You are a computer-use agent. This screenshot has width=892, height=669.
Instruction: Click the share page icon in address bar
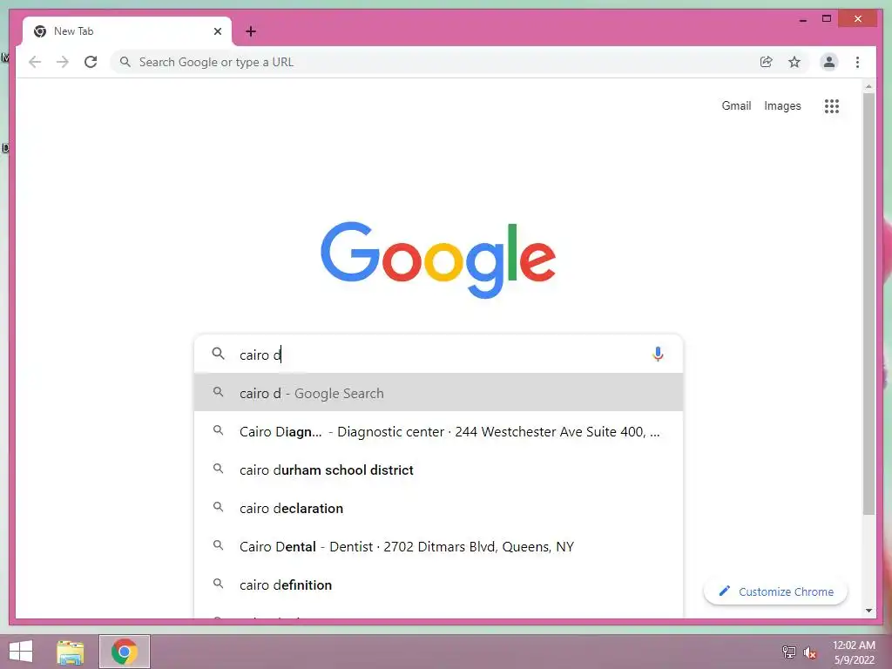click(x=767, y=62)
